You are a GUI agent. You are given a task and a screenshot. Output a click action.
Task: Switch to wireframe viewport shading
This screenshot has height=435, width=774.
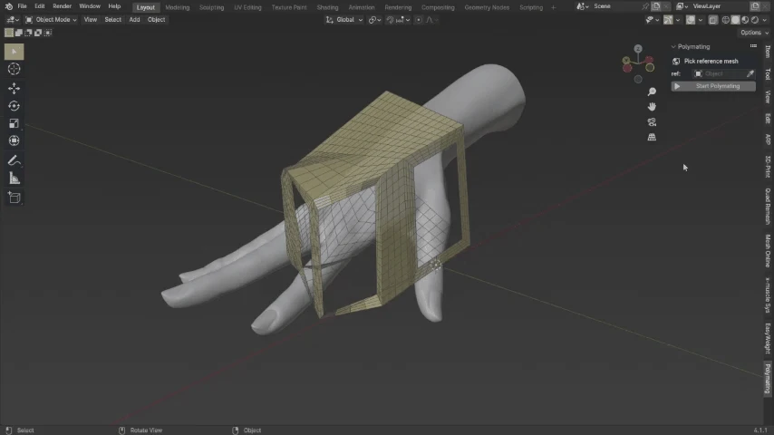pos(726,20)
